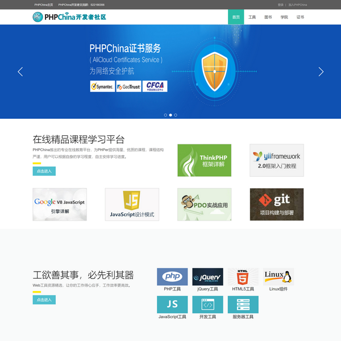The width and height of the screenshot is (341, 341).
Task: Switch to the 学院 navigation tab
Action: pos(284,17)
